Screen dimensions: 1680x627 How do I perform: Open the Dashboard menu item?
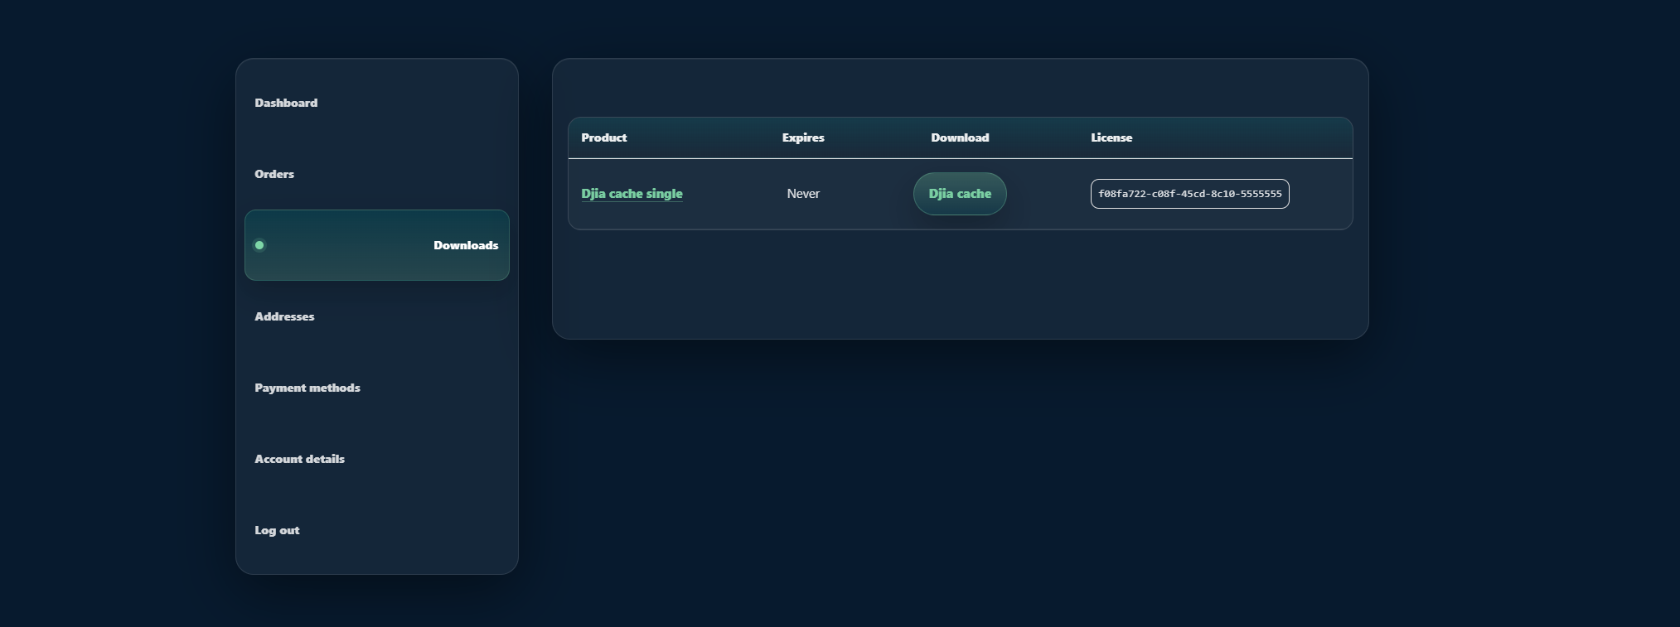[286, 103]
